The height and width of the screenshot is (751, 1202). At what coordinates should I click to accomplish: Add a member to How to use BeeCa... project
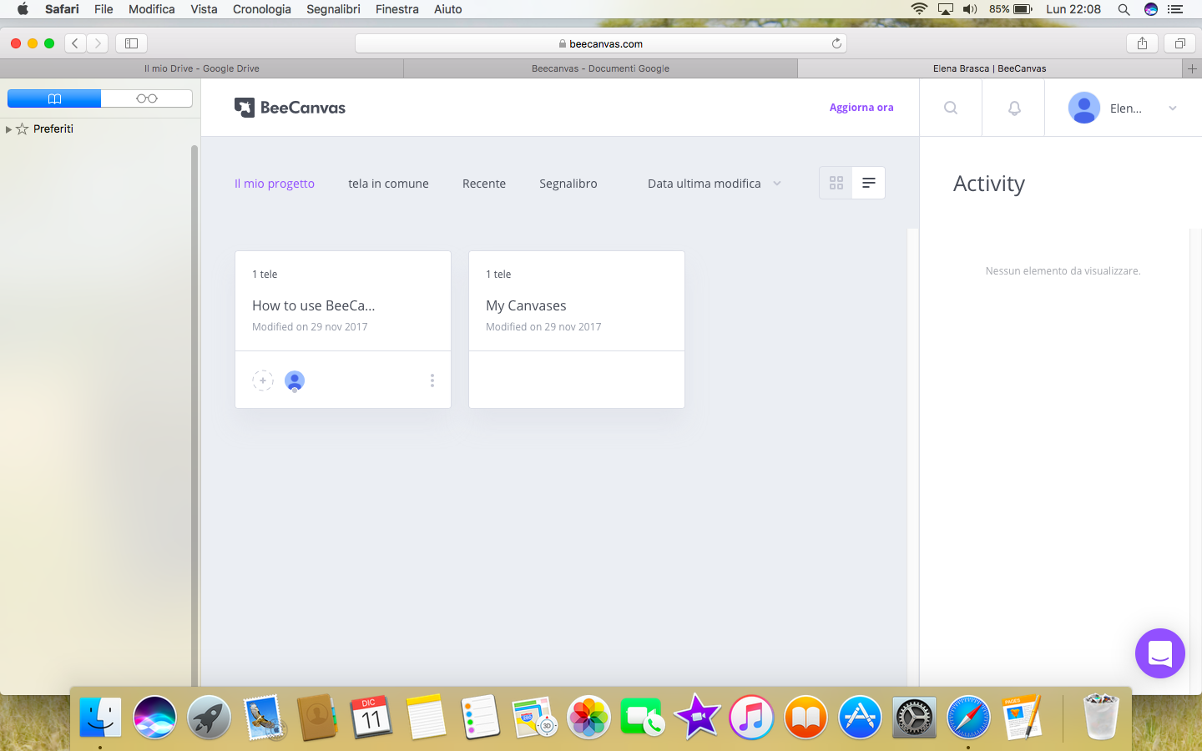[x=263, y=381]
